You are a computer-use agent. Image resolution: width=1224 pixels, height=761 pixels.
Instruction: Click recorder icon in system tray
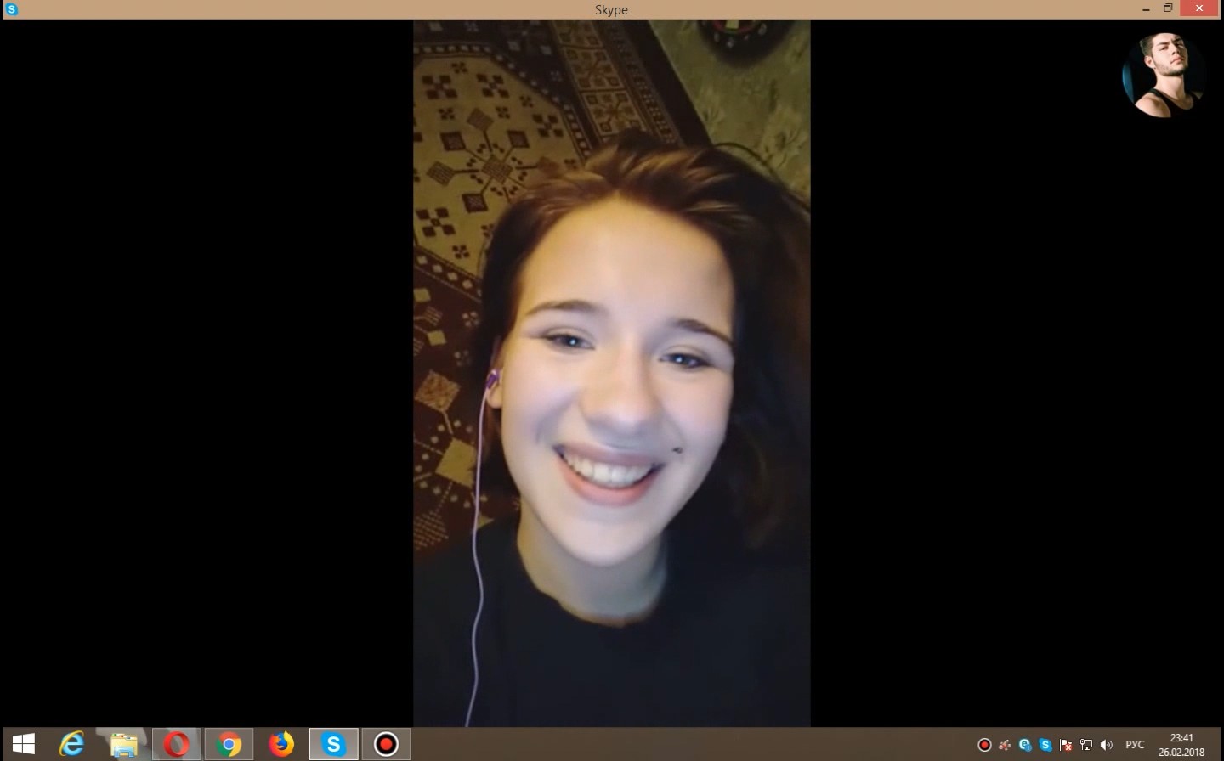984,745
